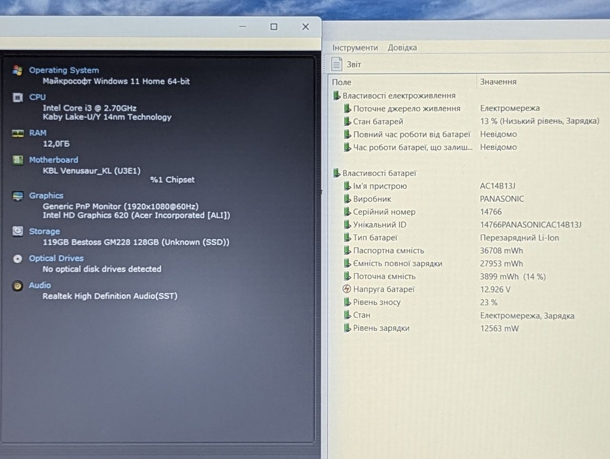Click the Optical Drives disc icon

18,259
